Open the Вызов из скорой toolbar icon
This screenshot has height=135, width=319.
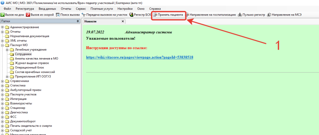pos(28,15)
